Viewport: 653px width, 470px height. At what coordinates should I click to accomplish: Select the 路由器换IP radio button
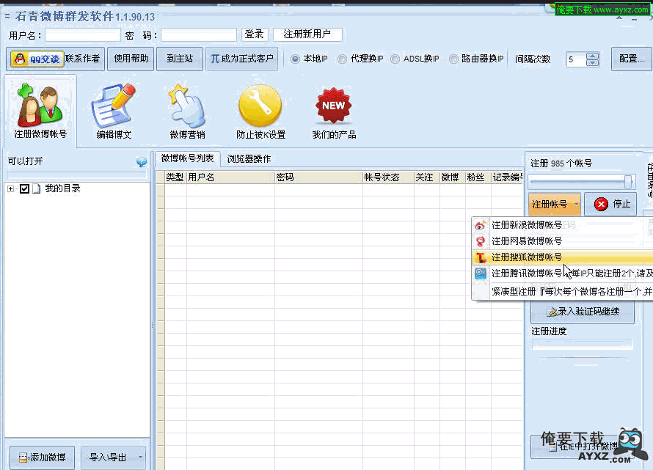pos(453,59)
